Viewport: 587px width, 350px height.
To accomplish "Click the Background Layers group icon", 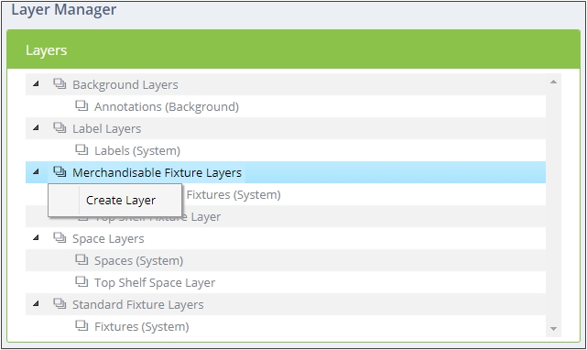I will pyautogui.click(x=60, y=83).
